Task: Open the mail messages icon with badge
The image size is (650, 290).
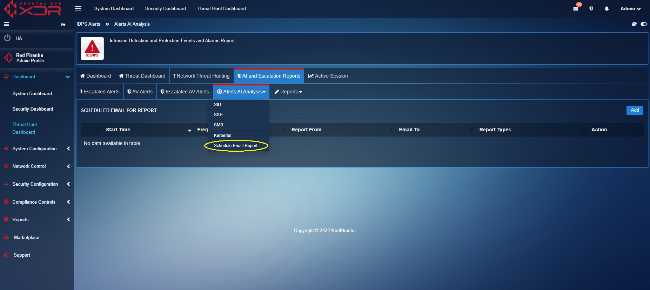Action: pos(576,8)
